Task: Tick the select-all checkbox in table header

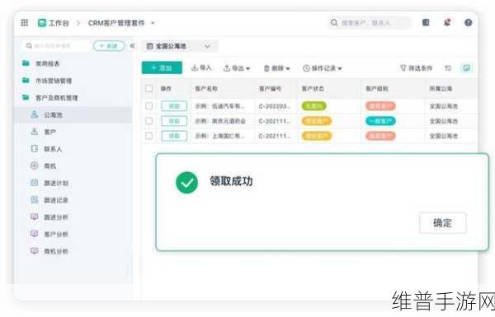Action: pos(149,89)
